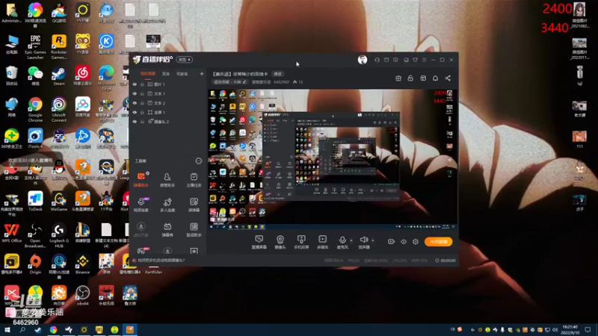Image resolution: width=598 pixels, height=336 pixels.
Task: Open Chrome from the taskbar
Action: pyautogui.click(x=53, y=330)
